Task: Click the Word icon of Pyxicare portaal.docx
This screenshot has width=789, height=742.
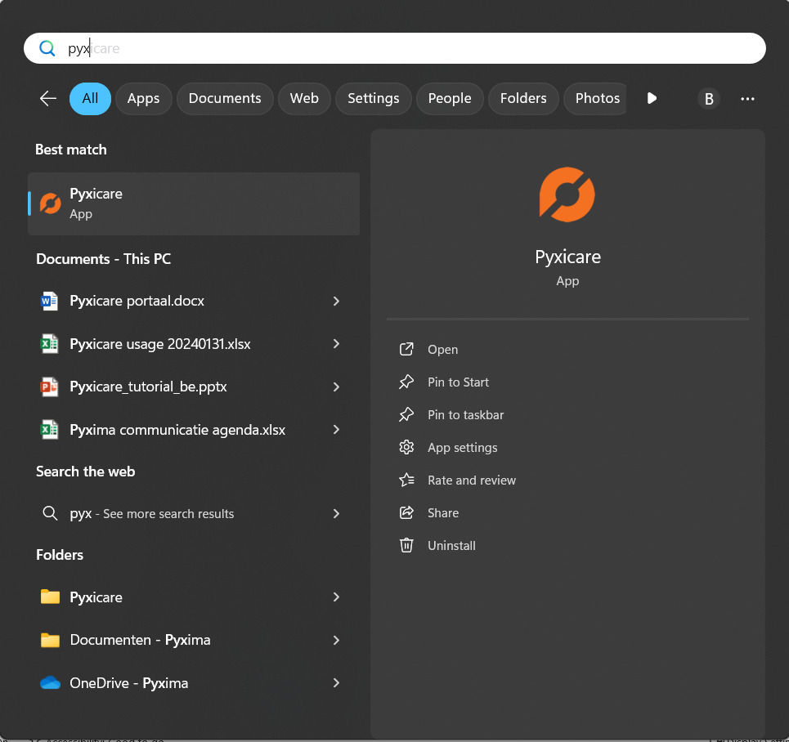Action: 49,301
